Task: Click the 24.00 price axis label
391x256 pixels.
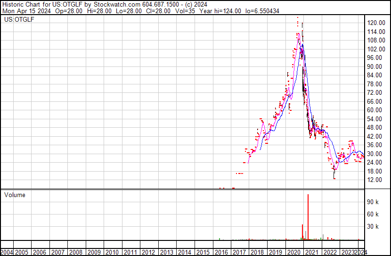Action: (x=375, y=163)
